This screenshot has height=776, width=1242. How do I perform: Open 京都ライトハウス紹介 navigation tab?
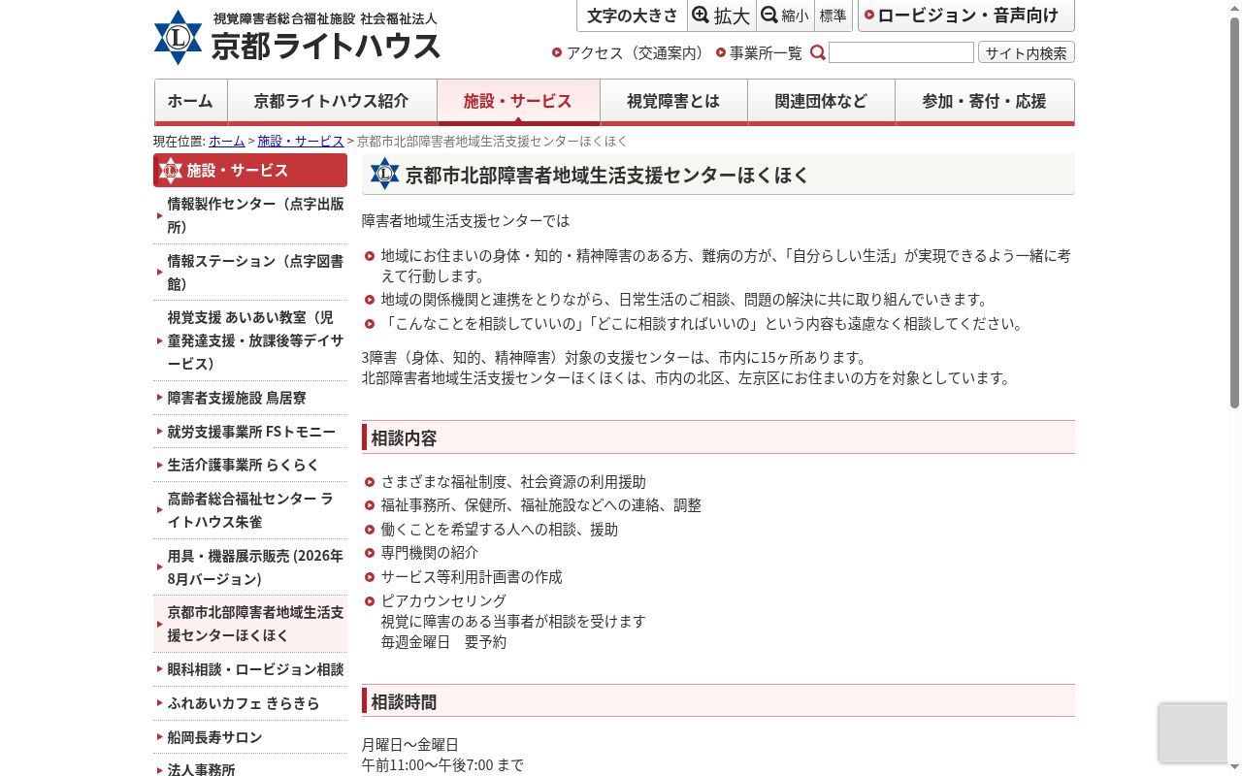click(x=332, y=102)
